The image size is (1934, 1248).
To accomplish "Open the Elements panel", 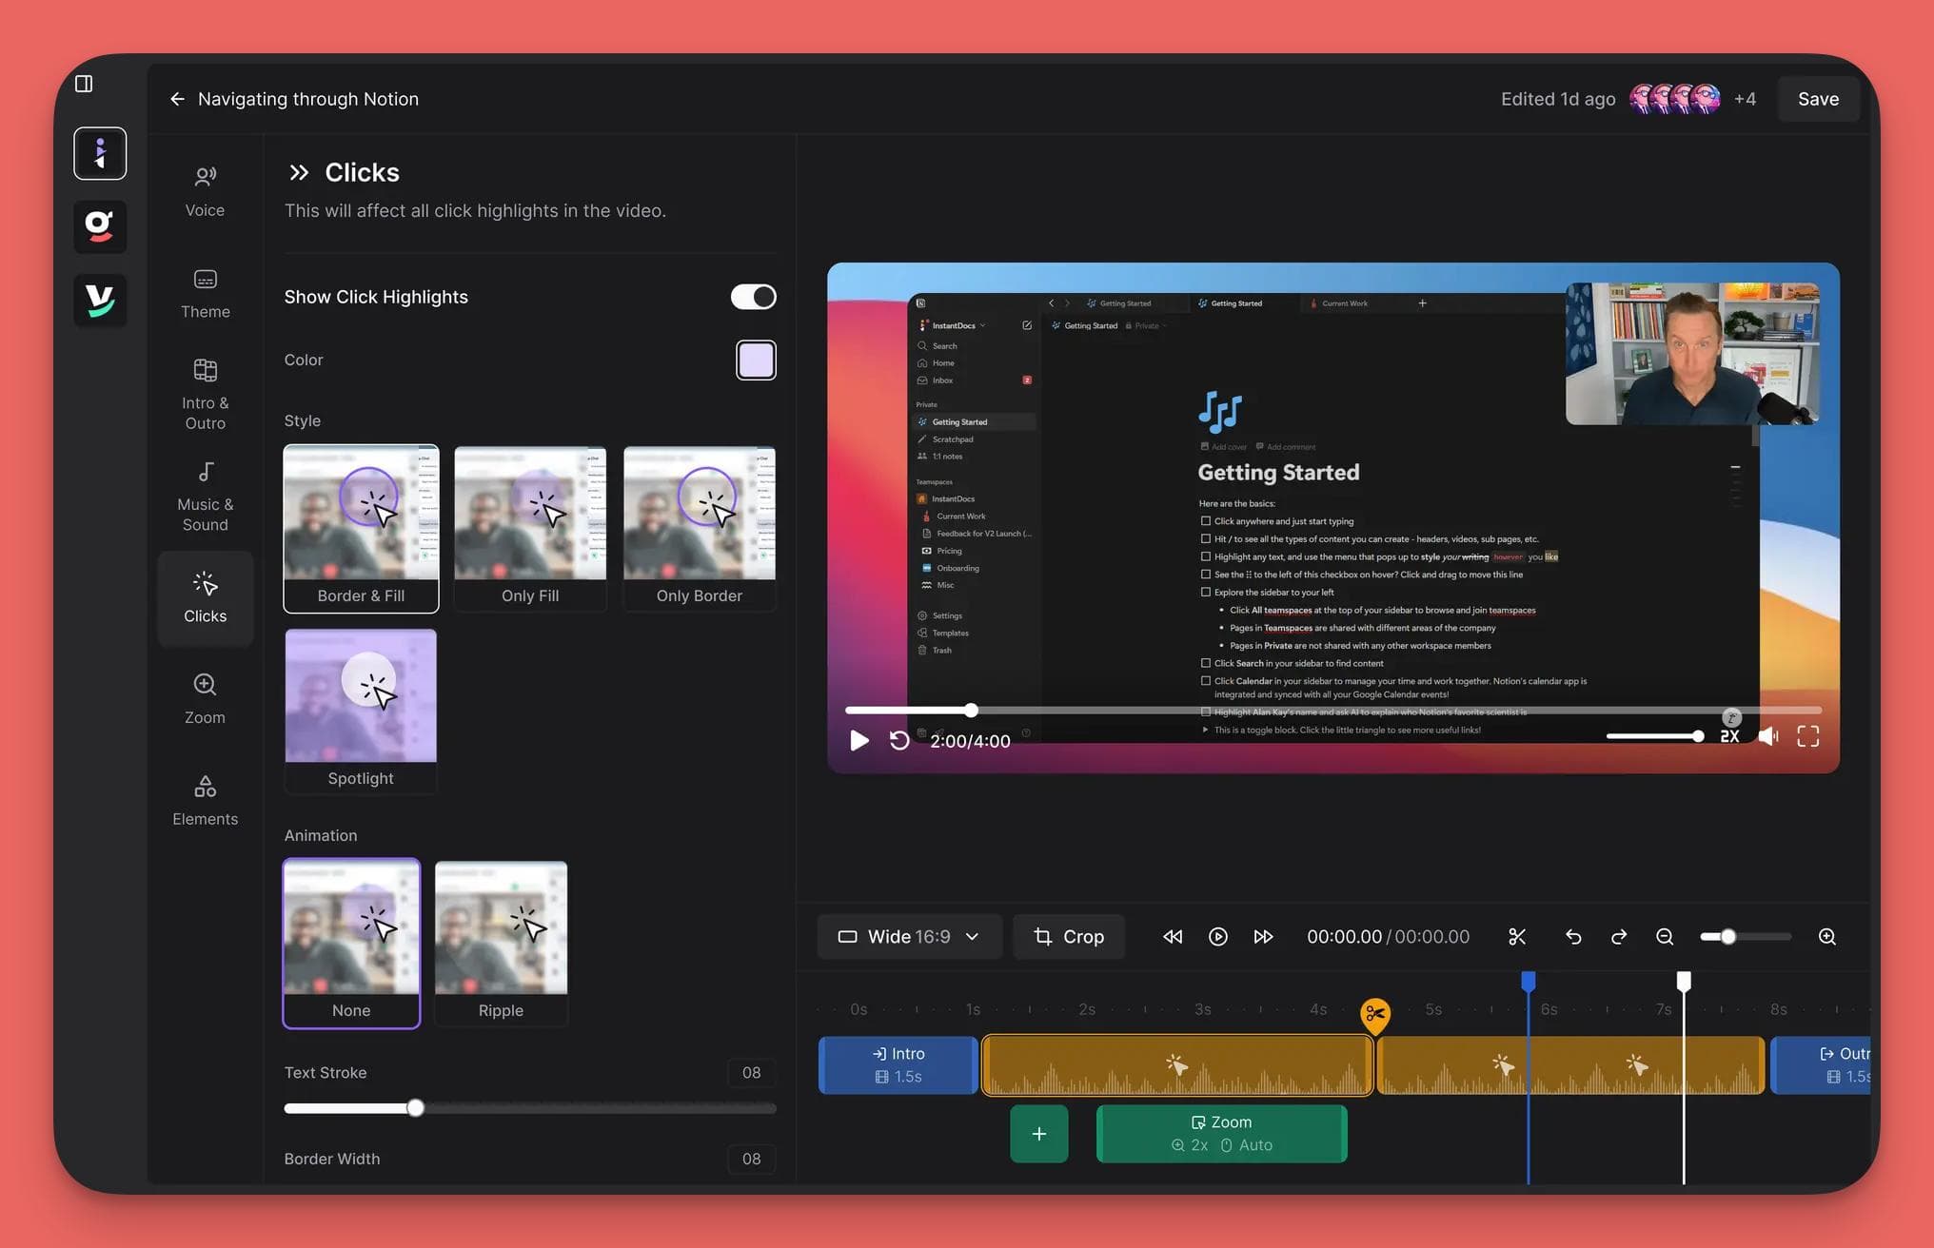I will click(205, 799).
